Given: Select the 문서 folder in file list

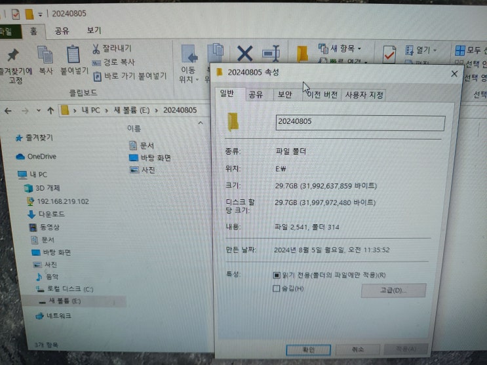Looking at the screenshot, I should pos(142,145).
